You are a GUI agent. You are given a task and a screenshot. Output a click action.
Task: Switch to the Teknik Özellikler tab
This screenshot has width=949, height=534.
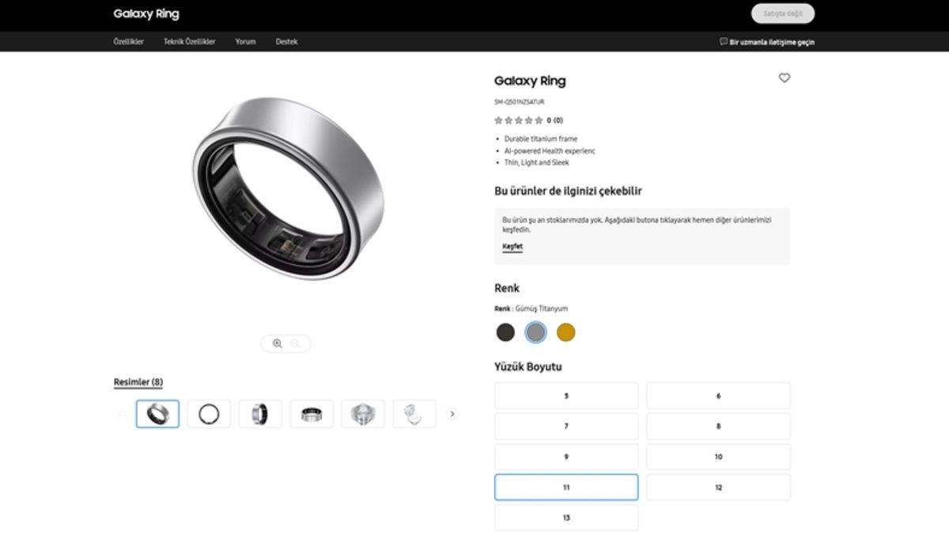point(189,41)
